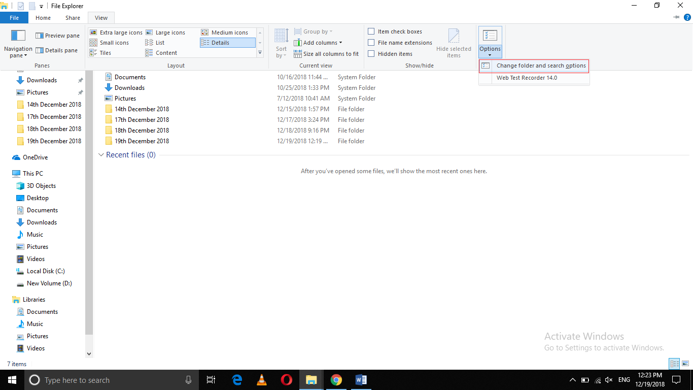Screen dimensions: 693x390
Task: Open the File tab
Action: (x=14, y=18)
